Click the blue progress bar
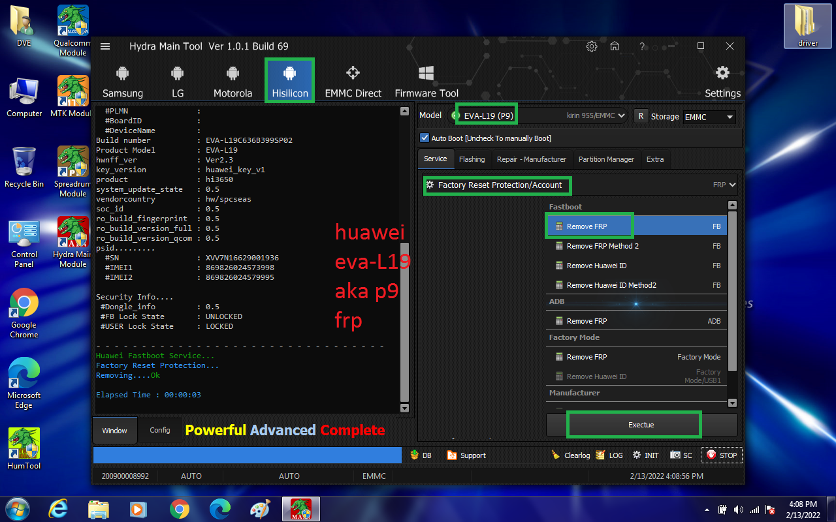This screenshot has height=522, width=836. [248, 455]
